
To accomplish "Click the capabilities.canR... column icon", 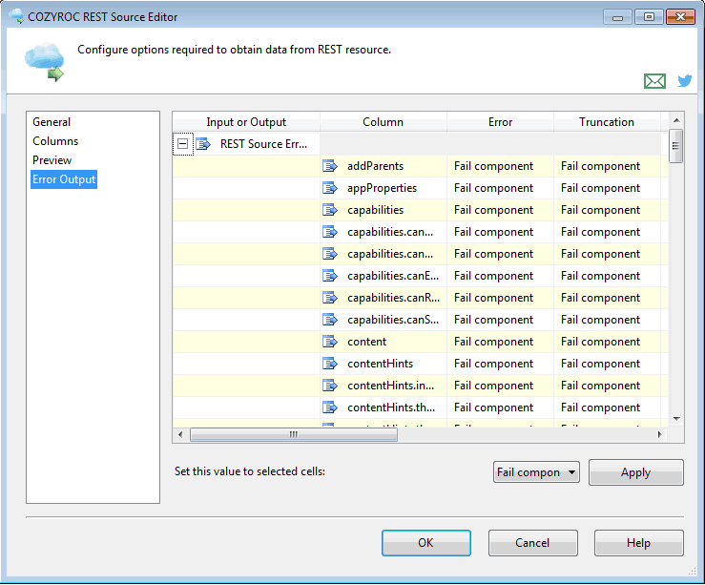I will pyautogui.click(x=330, y=298).
